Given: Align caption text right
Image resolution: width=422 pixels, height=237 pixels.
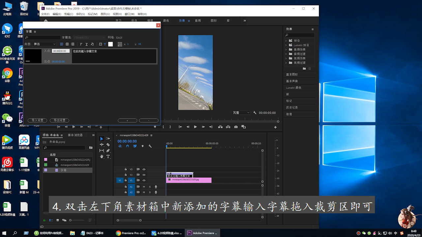Looking at the screenshot, I should (x=73, y=44).
